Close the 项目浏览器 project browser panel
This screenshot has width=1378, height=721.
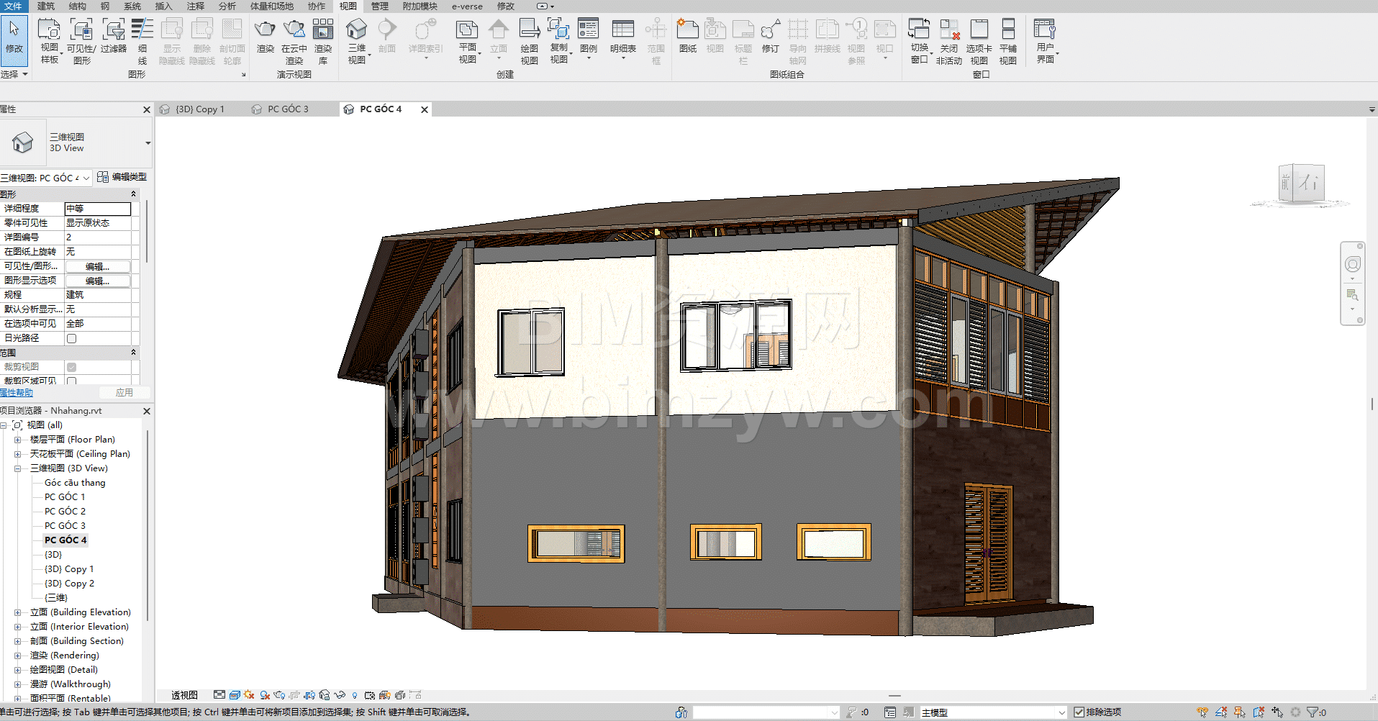point(147,411)
